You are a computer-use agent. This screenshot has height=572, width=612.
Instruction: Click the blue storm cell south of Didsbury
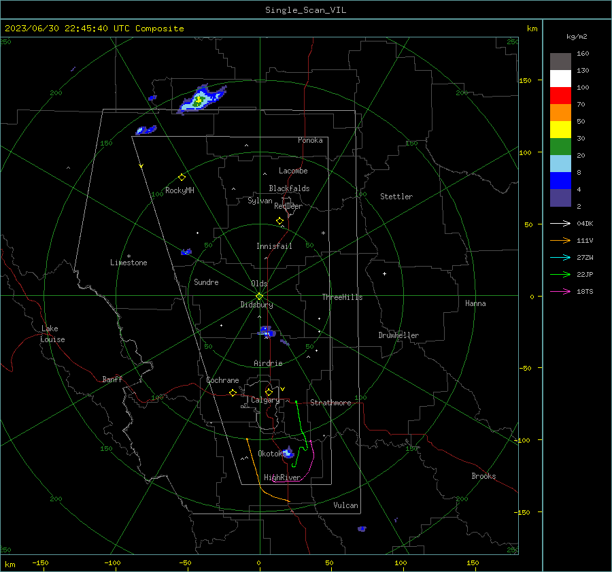[267, 332]
